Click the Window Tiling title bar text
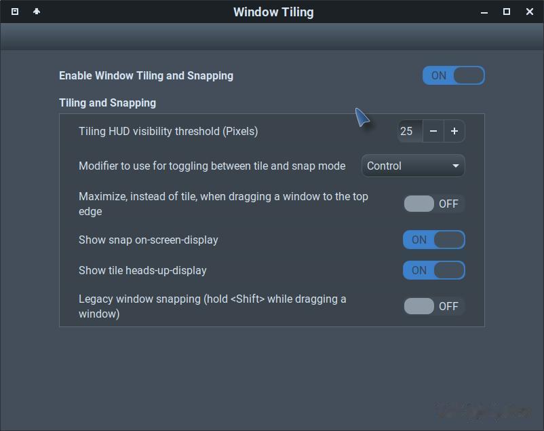Image resolution: width=544 pixels, height=431 pixels. (273, 12)
